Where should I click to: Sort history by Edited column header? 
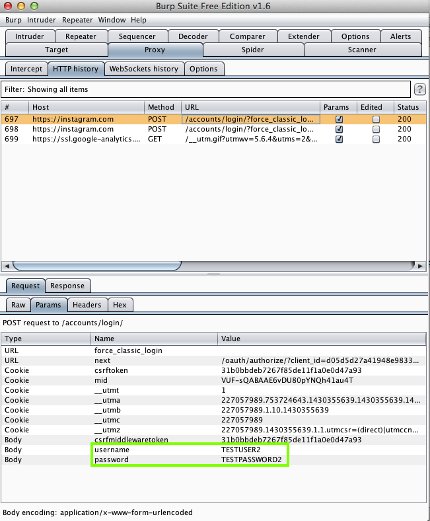point(375,107)
